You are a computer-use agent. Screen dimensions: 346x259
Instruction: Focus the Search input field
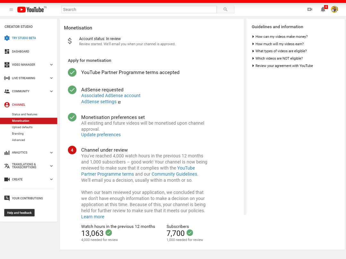pos(139,10)
